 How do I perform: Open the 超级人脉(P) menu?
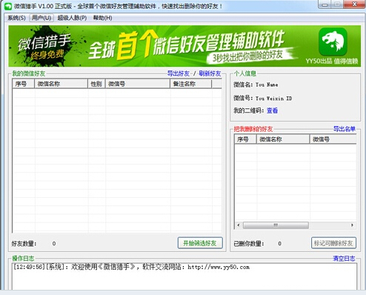coord(72,18)
